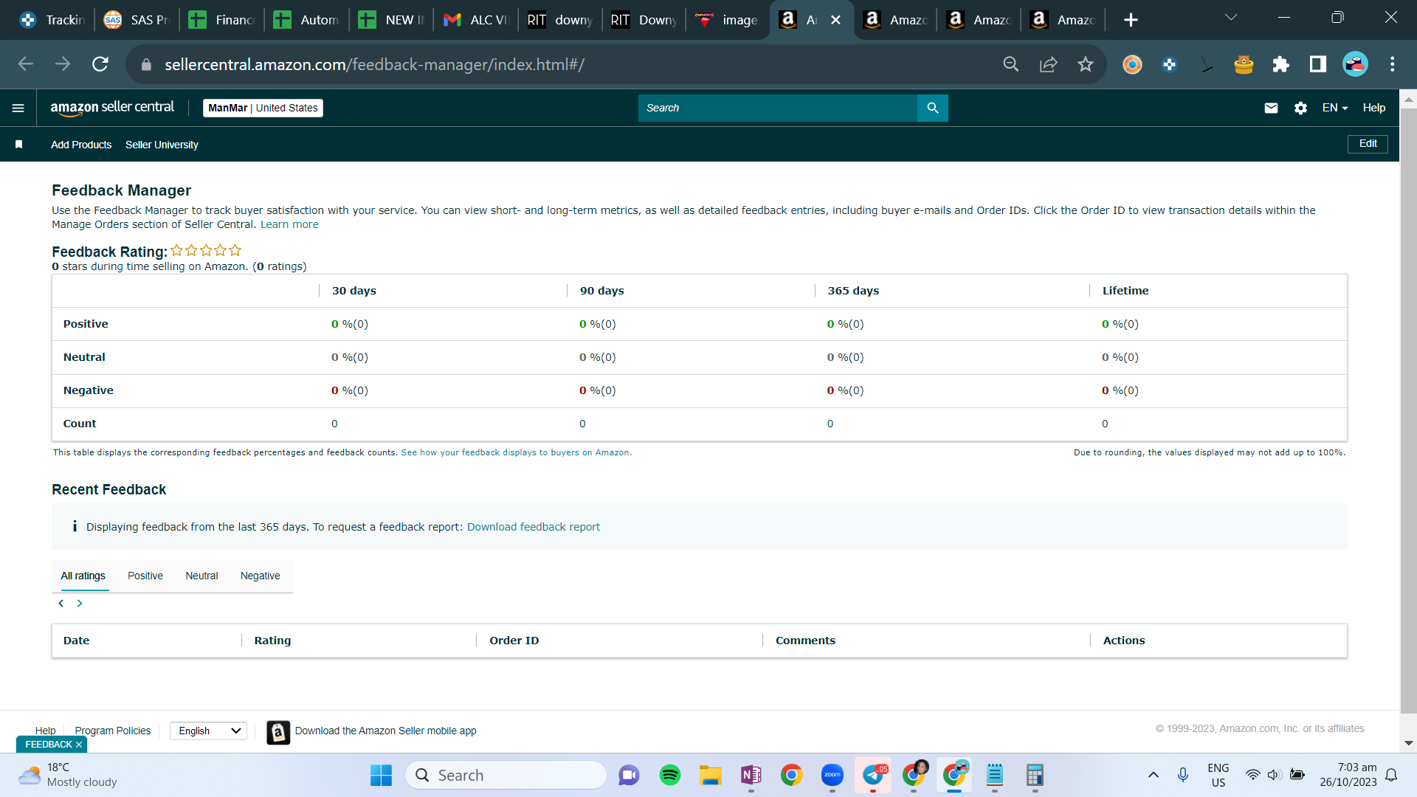Click the Seller Central search field
The image size is (1417, 797).
click(777, 108)
